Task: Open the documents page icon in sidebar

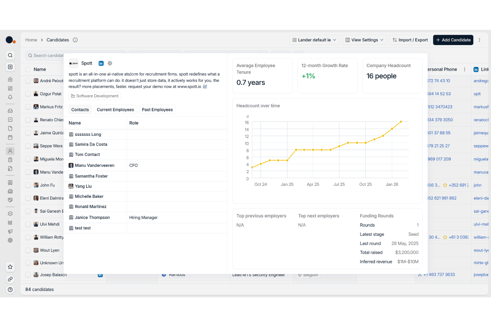Action: point(10,129)
